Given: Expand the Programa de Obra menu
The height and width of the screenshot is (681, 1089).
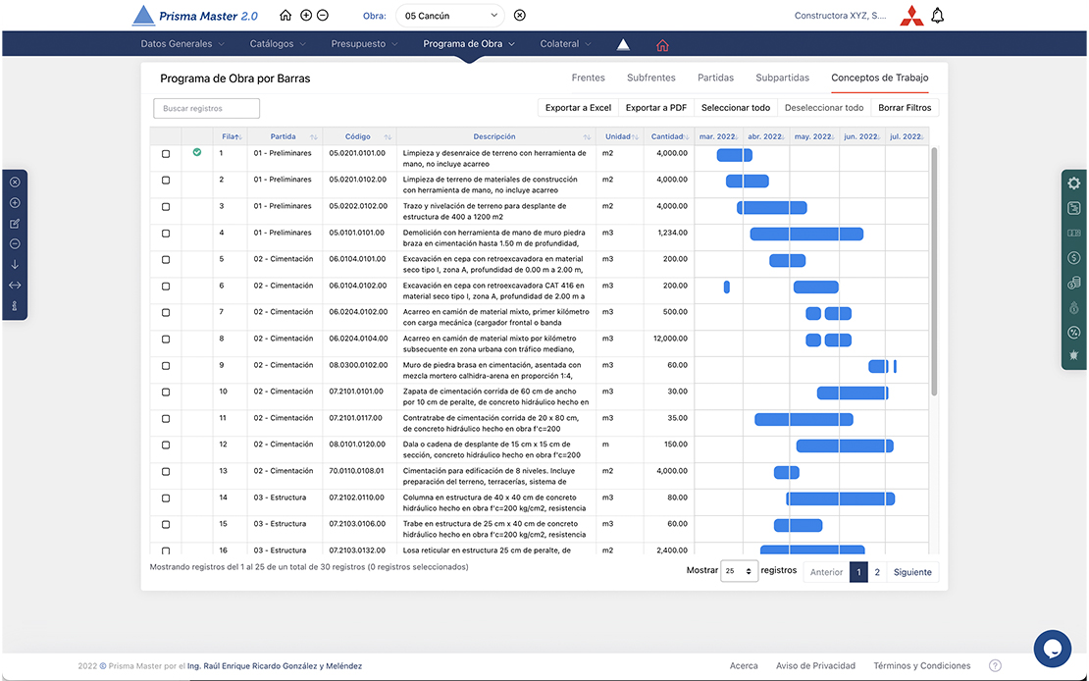Looking at the screenshot, I should (x=470, y=44).
